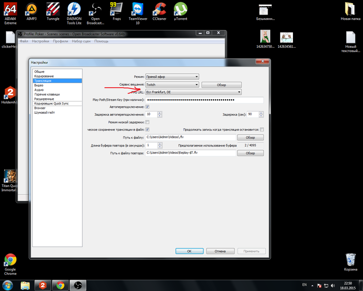Enable Продолжать запись когда трансляция остановится checkbox
The height and width of the screenshot is (291, 363).
point(262,129)
